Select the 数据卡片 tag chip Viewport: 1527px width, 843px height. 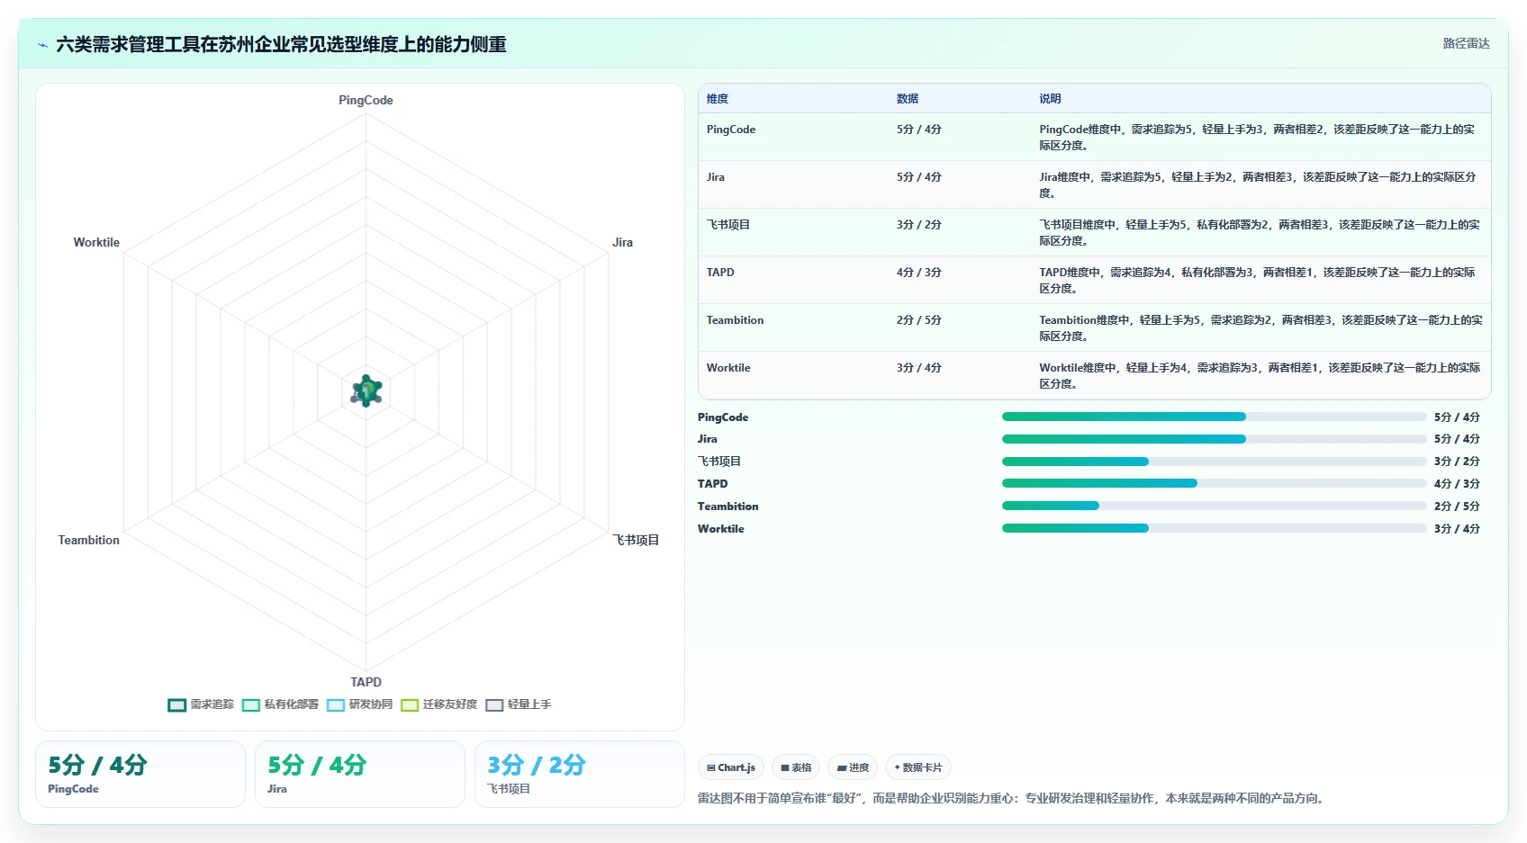click(x=918, y=767)
